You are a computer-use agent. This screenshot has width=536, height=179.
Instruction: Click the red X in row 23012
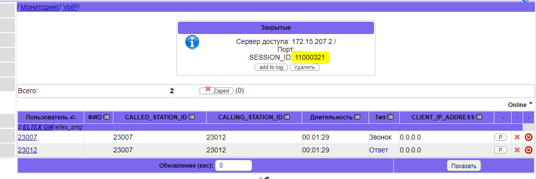click(517, 150)
